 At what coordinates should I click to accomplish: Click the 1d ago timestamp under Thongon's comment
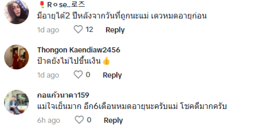coord(48,75)
